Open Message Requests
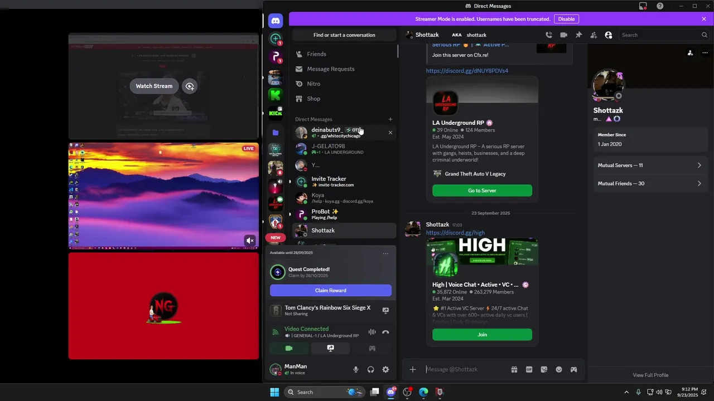The image size is (714, 401). 344,69
